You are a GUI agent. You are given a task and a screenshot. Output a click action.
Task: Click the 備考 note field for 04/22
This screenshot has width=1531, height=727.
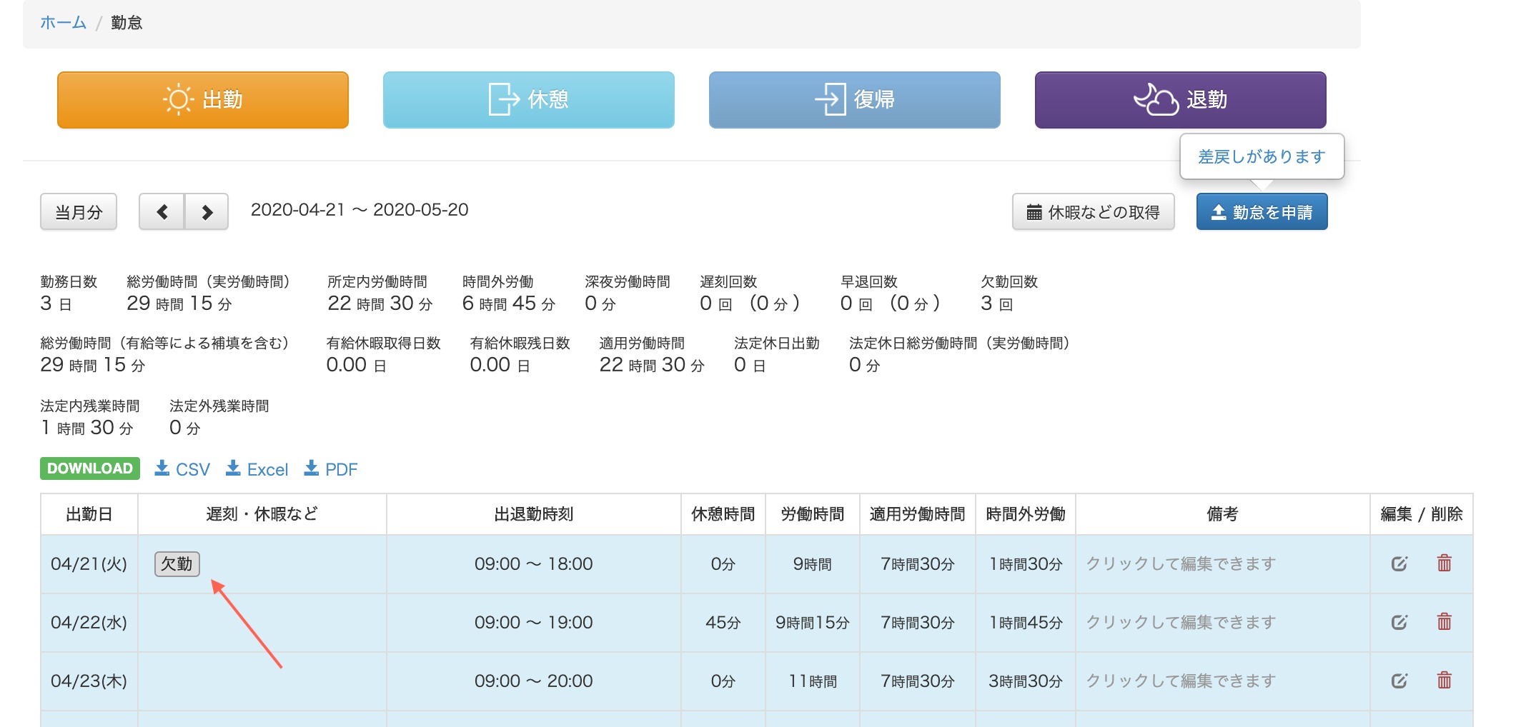(1223, 623)
